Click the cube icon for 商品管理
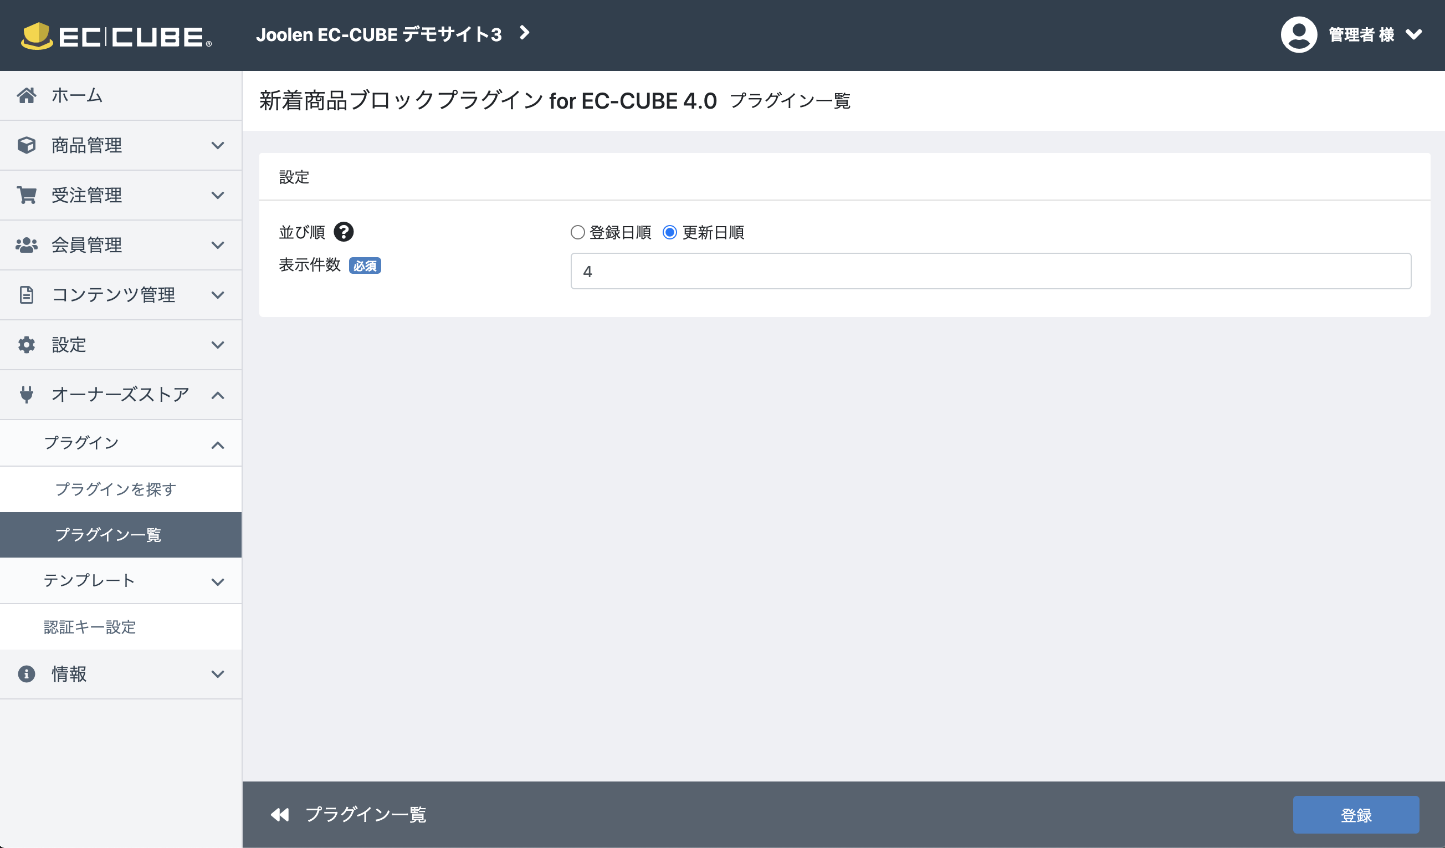The image size is (1445, 848). pos(27,145)
